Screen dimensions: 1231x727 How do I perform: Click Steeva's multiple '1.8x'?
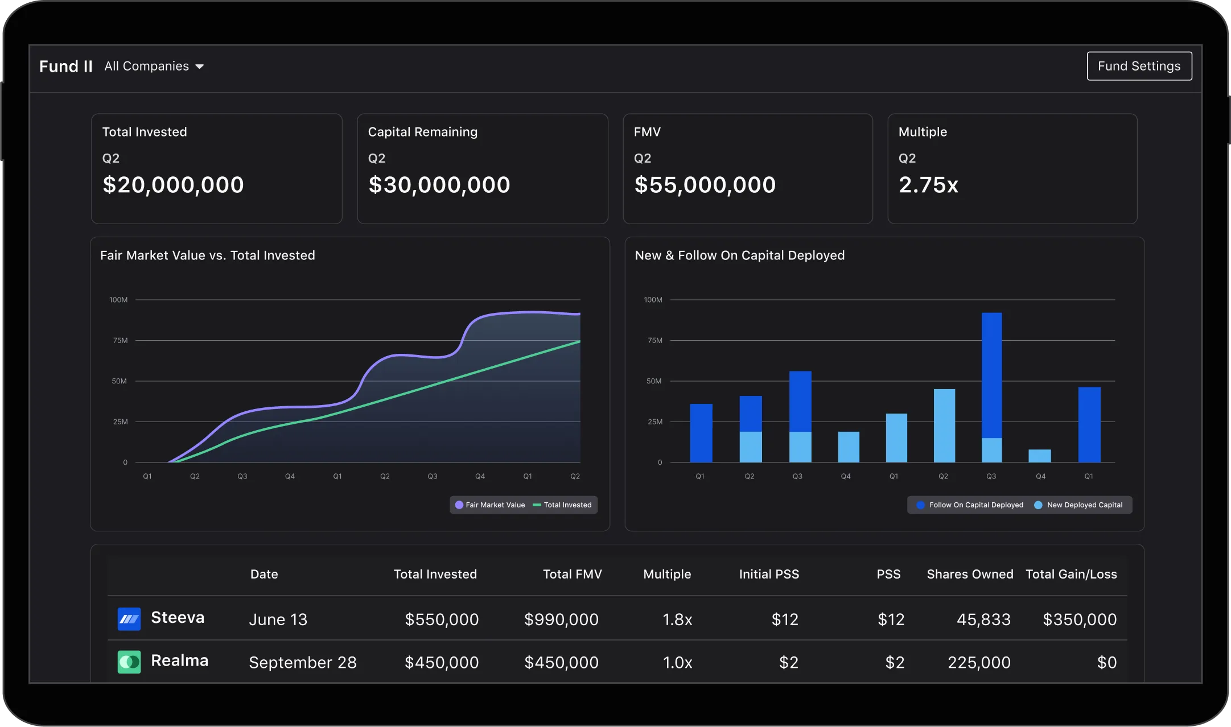(x=677, y=619)
